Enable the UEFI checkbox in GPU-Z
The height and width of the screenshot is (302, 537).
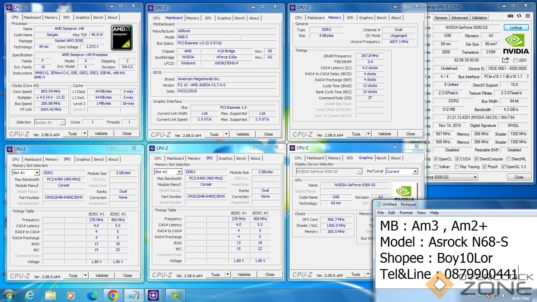[515, 60]
